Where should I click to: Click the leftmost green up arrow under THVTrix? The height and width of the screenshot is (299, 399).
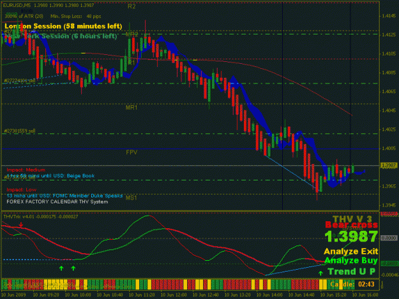coord(61,268)
